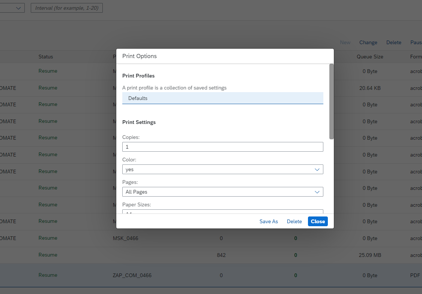Click the Interval input field
Viewport: 422px width, 294px height.
click(x=67, y=8)
